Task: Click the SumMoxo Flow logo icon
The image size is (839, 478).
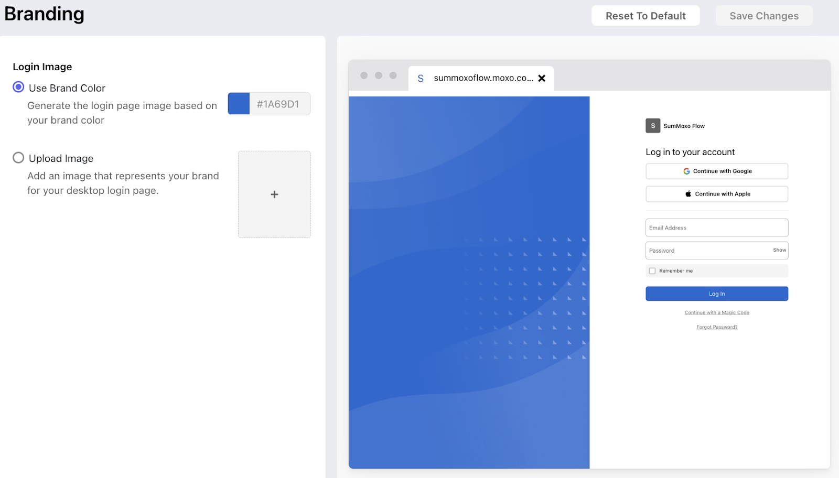Action: pos(653,126)
